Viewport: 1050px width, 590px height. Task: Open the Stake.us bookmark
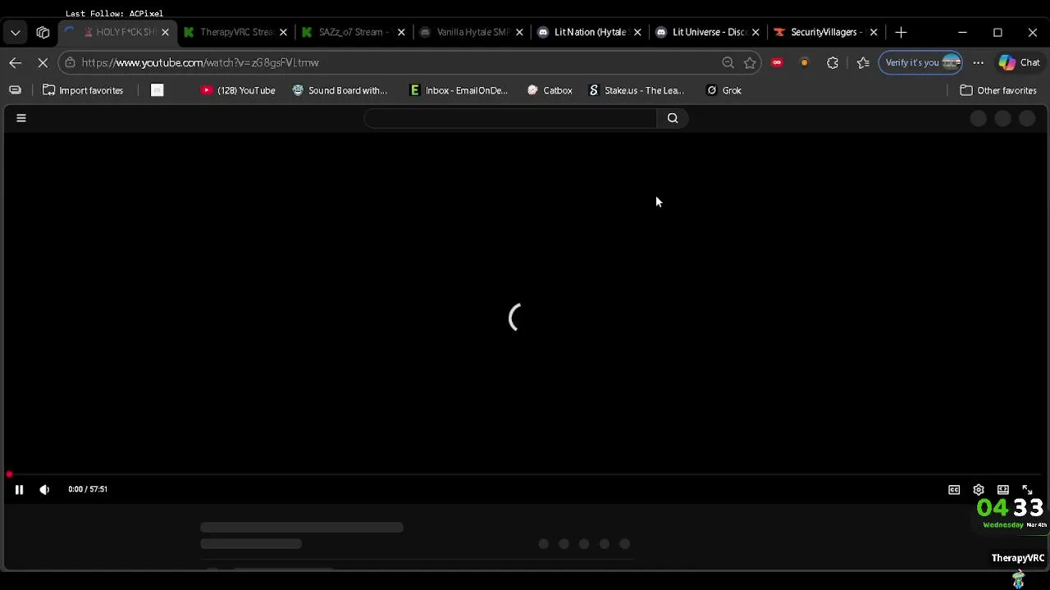click(637, 90)
